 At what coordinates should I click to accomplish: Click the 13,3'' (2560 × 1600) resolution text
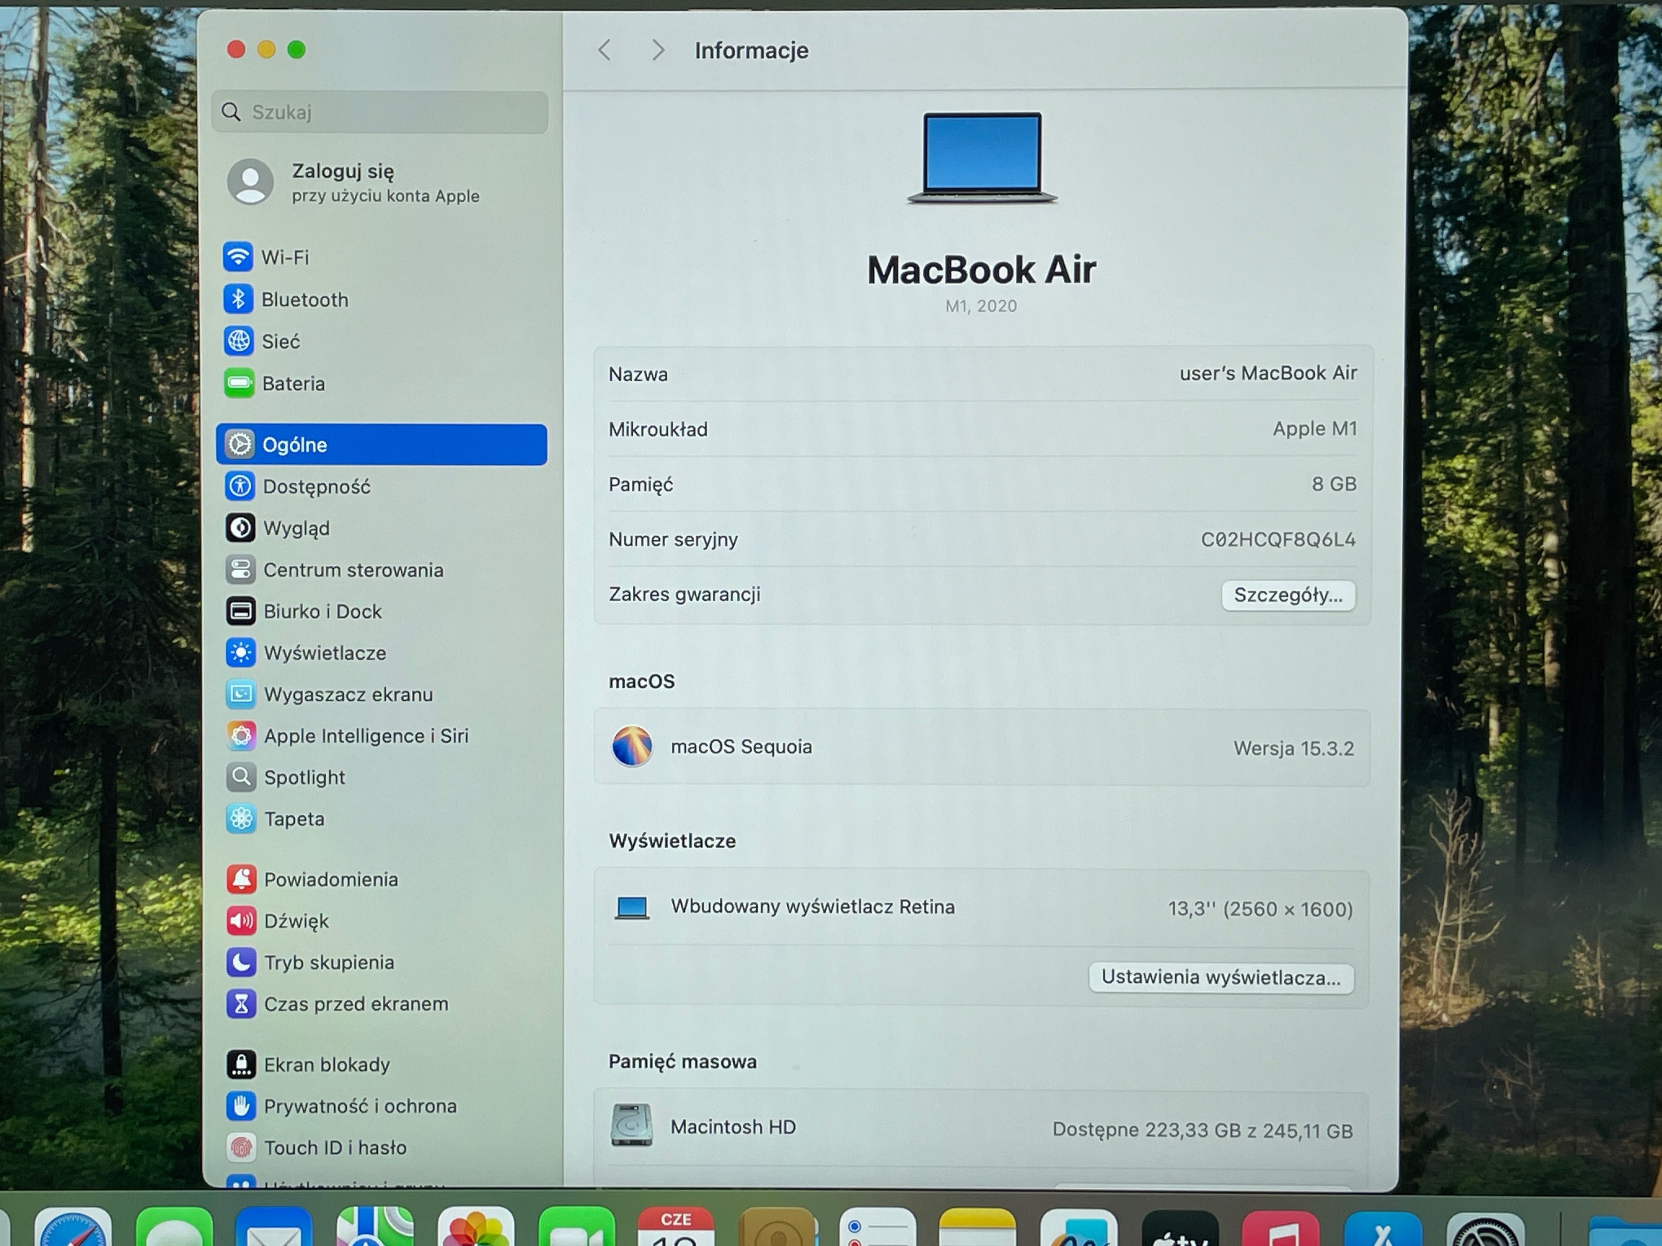[x=1261, y=909]
